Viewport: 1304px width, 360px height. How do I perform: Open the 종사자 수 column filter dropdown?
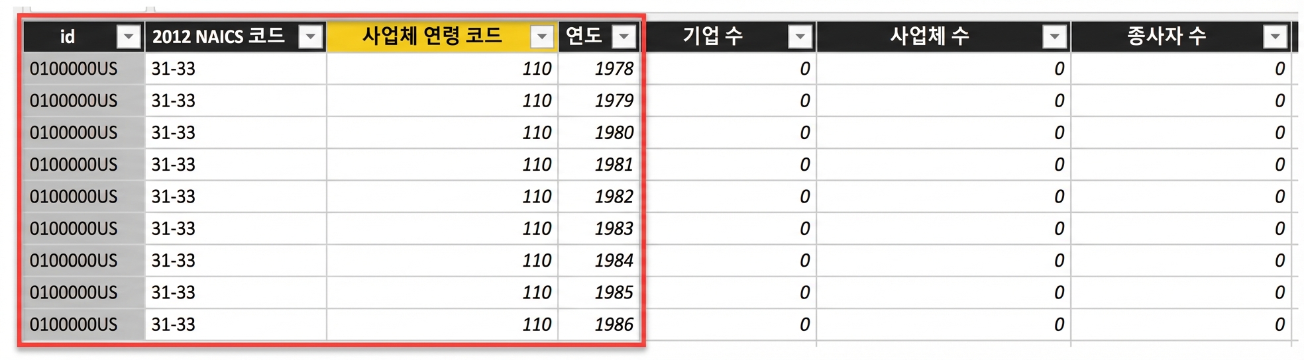click(x=1275, y=36)
